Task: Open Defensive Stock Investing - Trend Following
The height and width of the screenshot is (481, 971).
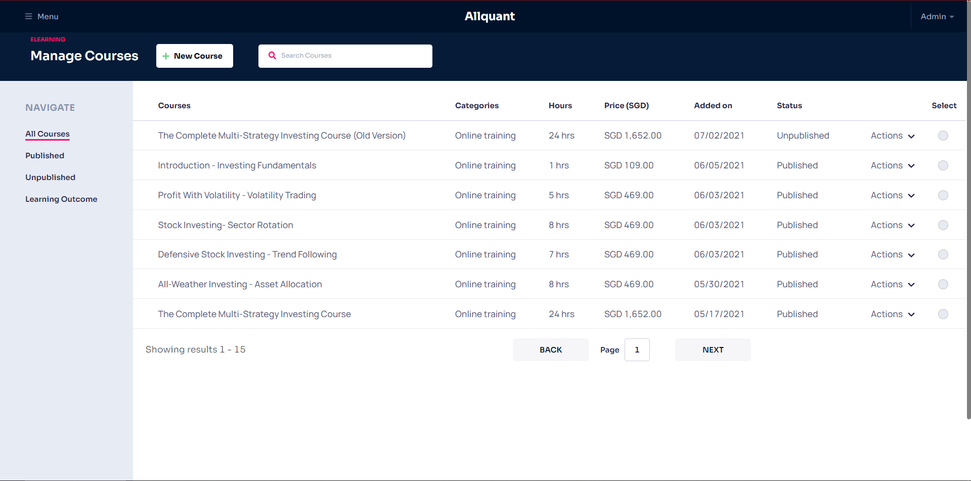Action: click(x=247, y=254)
